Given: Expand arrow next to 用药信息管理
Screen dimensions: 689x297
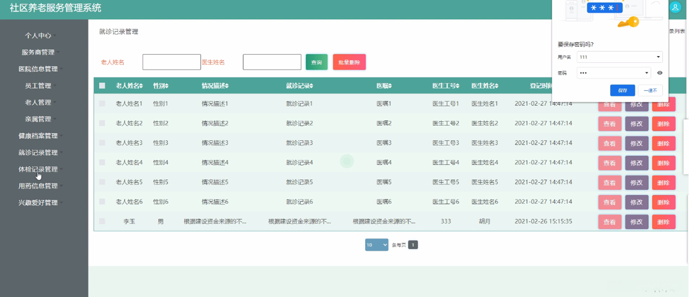Looking at the screenshot, I should tap(61, 186).
